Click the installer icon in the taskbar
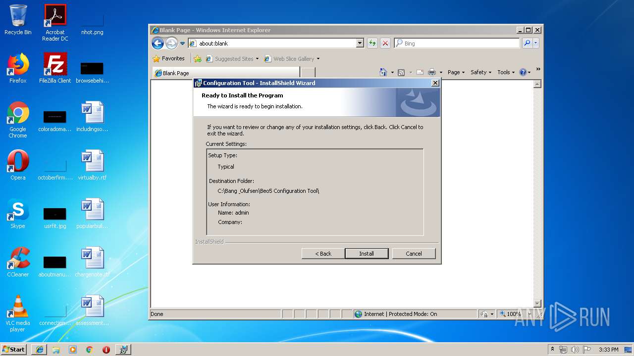 pyautogui.click(x=123, y=350)
